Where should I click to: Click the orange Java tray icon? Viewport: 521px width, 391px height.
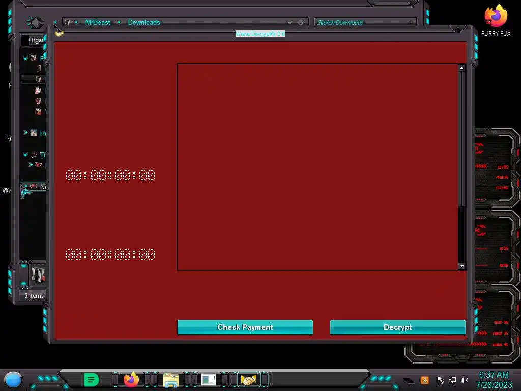pos(425,380)
